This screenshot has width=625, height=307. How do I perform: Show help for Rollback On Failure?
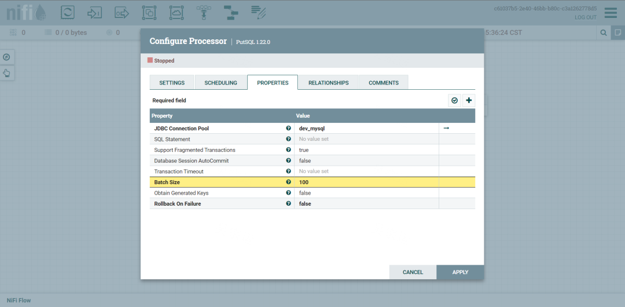[288, 203]
